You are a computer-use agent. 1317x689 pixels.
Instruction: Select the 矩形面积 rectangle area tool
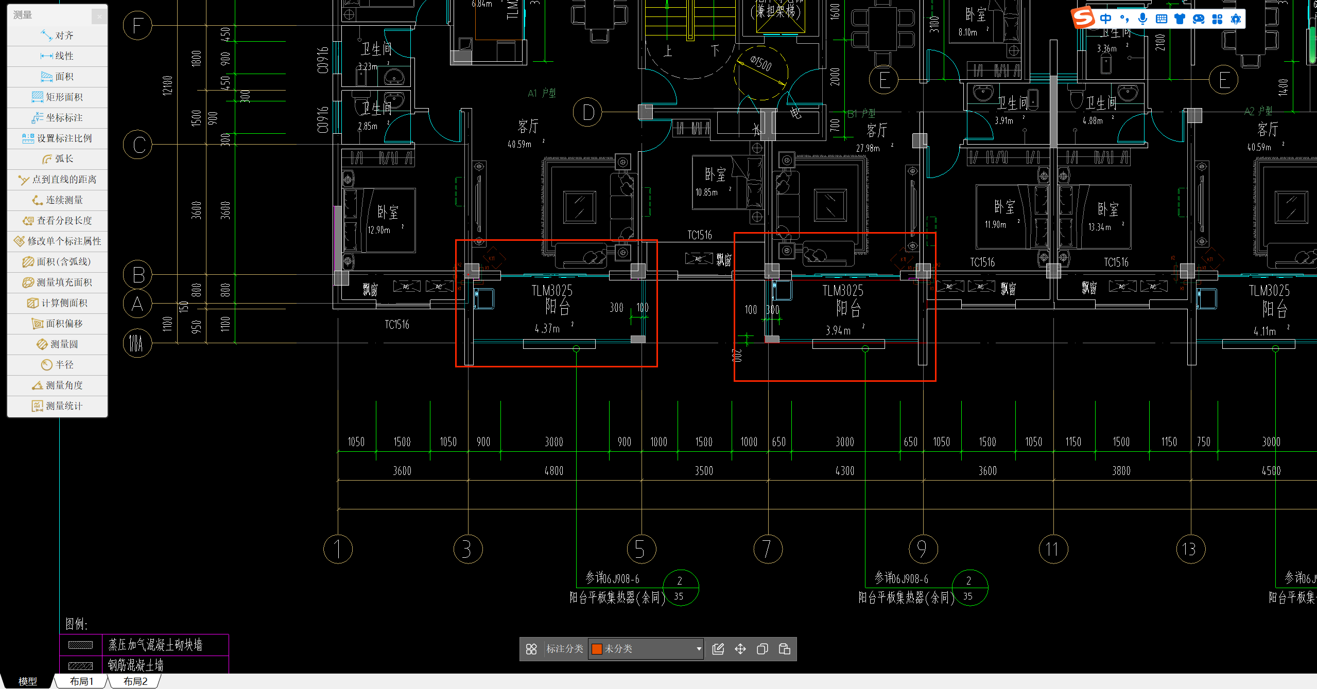pos(57,97)
